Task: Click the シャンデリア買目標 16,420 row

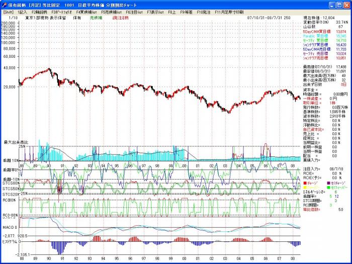Action: point(325,45)
